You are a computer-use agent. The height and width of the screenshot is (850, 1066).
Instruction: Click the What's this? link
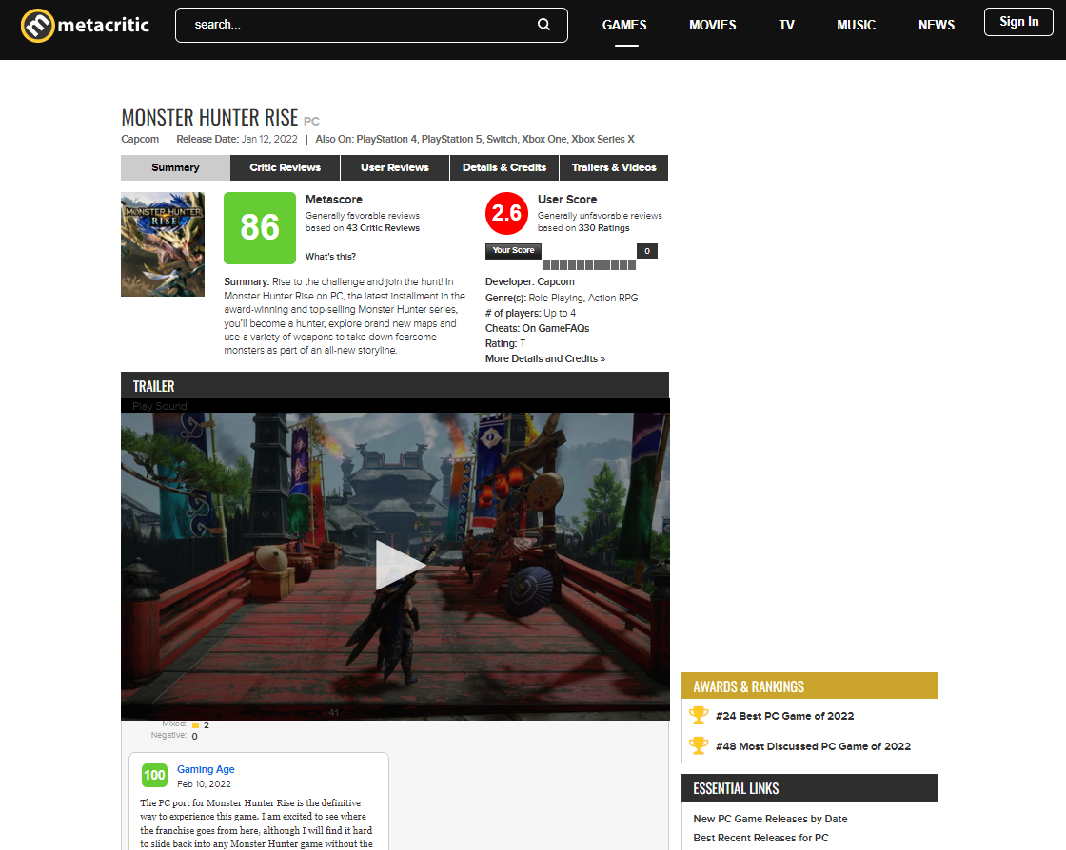[330, 257]
